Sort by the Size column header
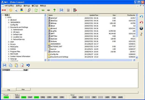Screen dimensions: 145x100 tap(108, 15)
